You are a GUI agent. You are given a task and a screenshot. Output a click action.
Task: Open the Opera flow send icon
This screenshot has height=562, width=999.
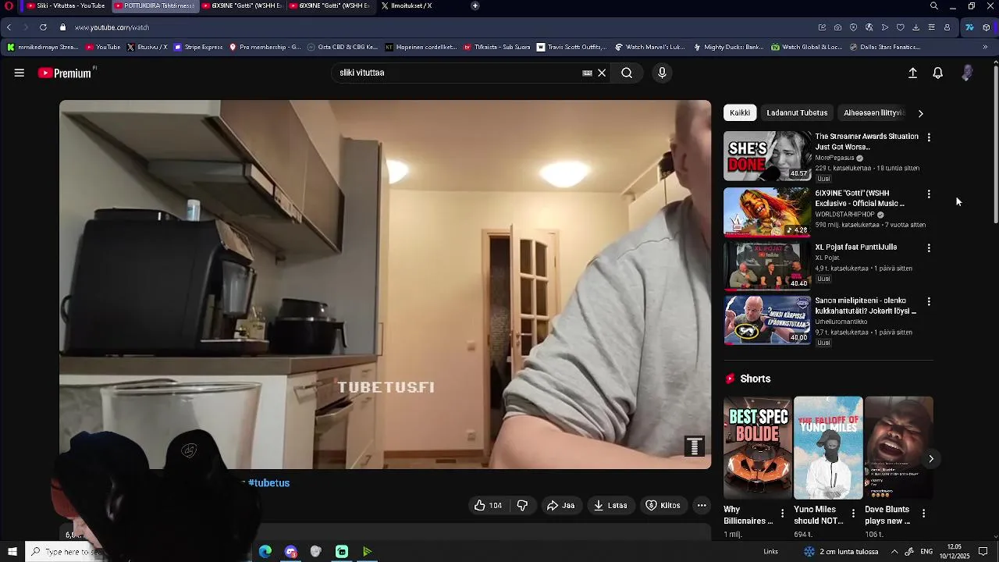point(884,27)
